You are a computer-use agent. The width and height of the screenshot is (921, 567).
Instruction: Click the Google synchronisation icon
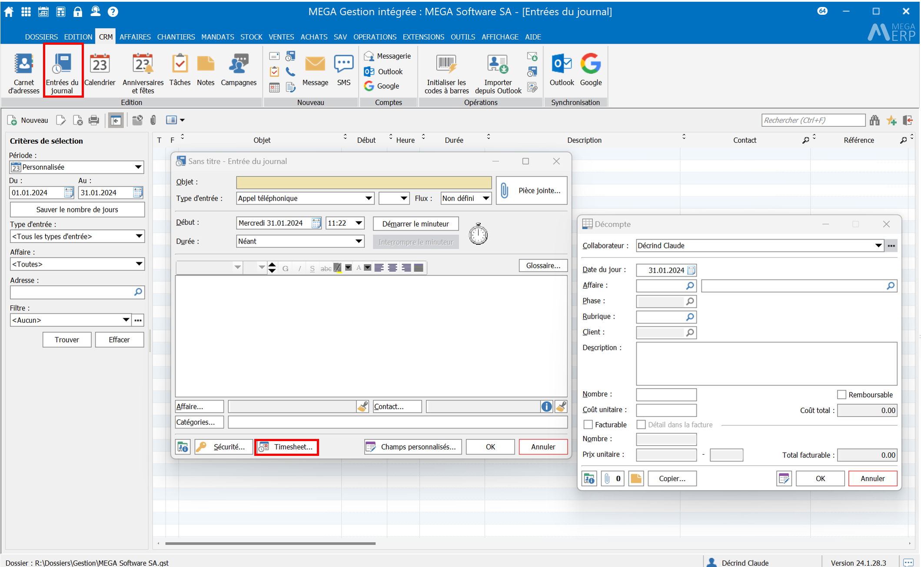[x=591, y=69]
